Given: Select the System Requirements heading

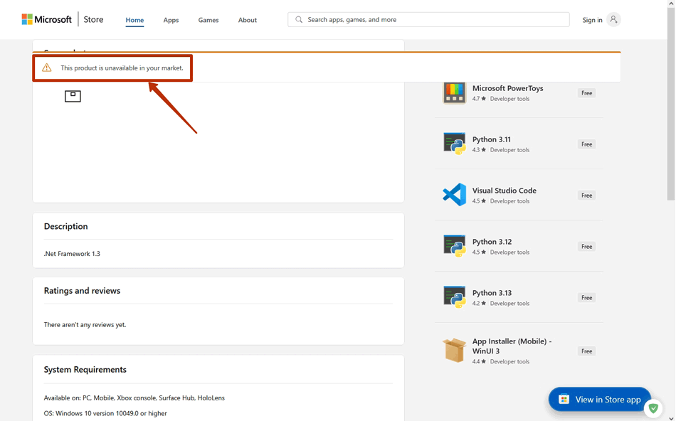Looking at the screenshot, I should [85, 370].
